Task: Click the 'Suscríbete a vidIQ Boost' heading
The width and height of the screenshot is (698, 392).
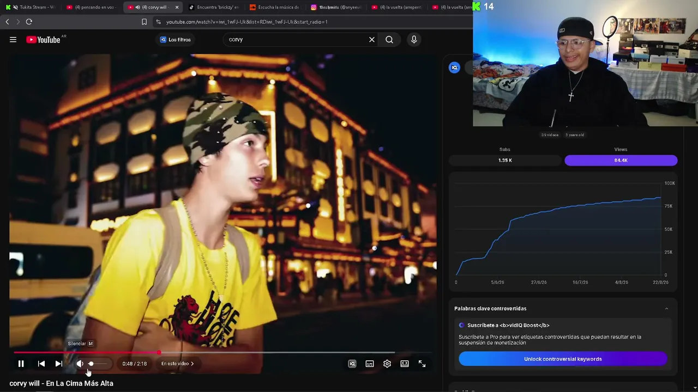Action: 508,325
